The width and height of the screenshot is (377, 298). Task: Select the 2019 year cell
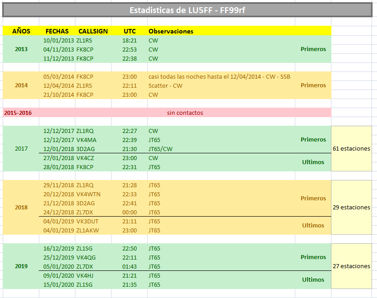coord(21,266)
